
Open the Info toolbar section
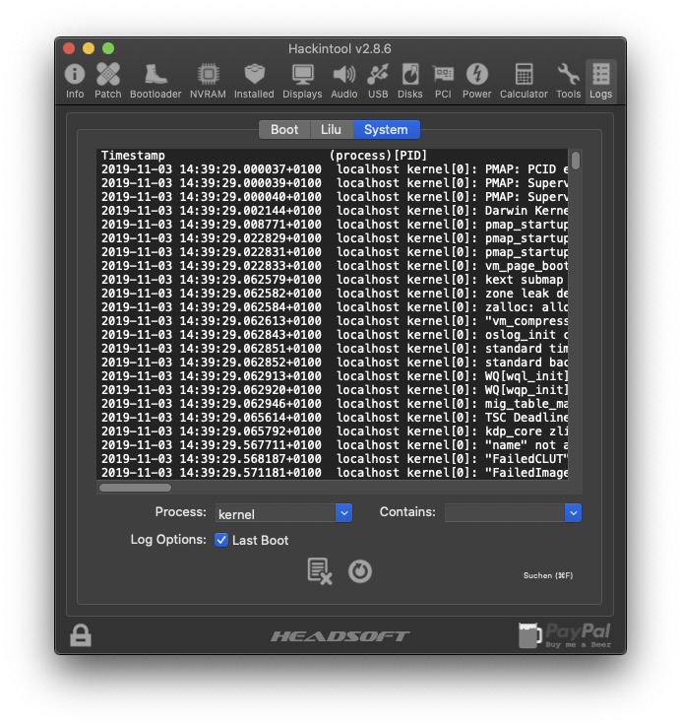[75, 81]
